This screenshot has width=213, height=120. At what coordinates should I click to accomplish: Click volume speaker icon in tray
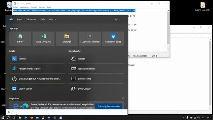[x=198, y=118]
